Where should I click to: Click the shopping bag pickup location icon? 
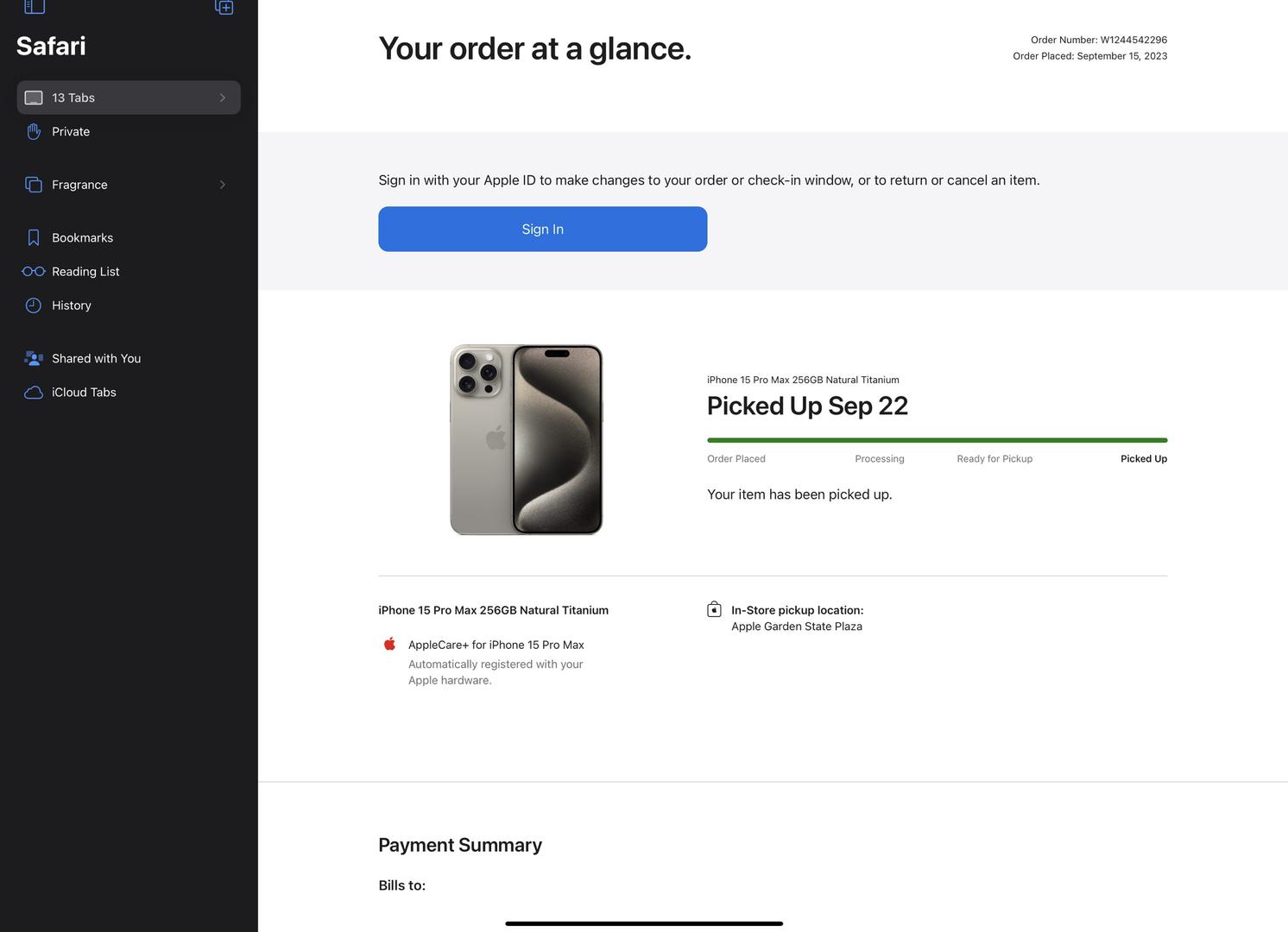click(x=714, y=609)
